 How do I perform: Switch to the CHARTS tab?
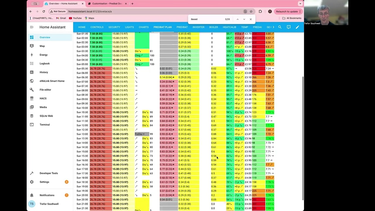pyautogui.click(x=144, y=27)
